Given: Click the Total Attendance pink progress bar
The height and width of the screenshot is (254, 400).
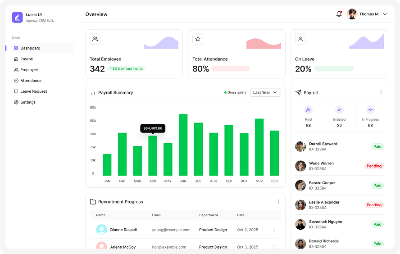Looking at the screenshot, I should (x=231, y=69).
